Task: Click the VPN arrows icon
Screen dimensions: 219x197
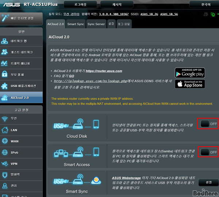Action: (x=5, y=163)
